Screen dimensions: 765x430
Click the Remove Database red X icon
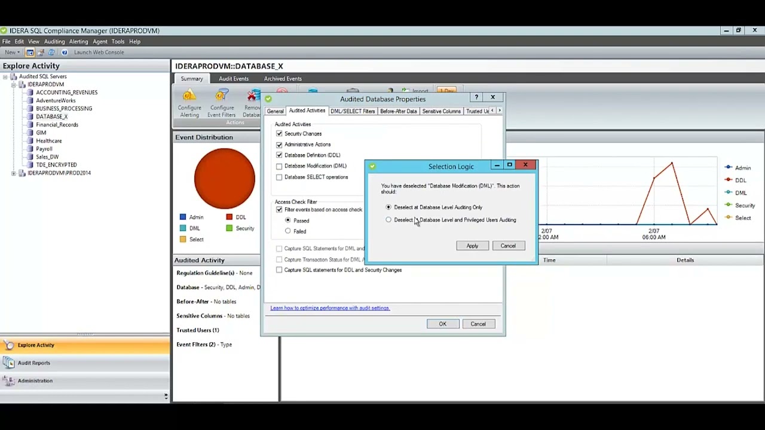pos(252,96)
